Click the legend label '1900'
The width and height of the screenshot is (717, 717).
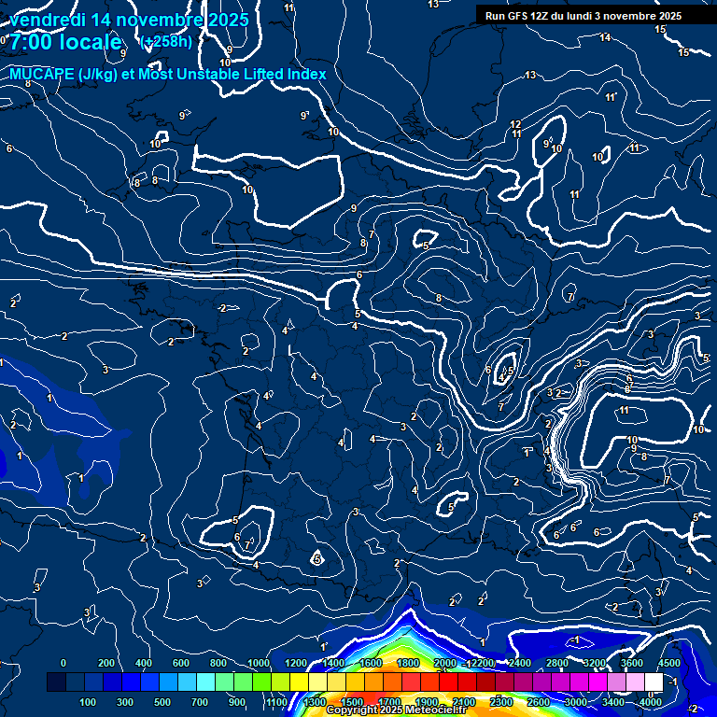coord(427,702)
